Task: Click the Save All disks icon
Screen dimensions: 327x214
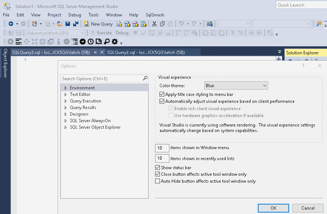Action: tap(75, 24)
